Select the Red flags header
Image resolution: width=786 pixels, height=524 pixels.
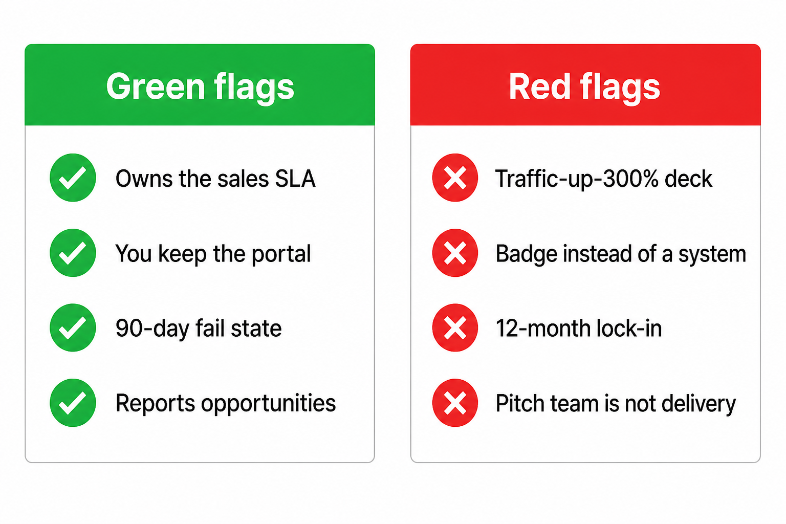(x=585, y=85)
